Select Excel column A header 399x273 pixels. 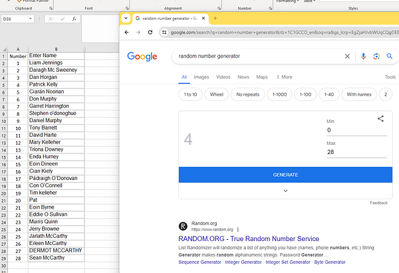(x=18, y=49)
